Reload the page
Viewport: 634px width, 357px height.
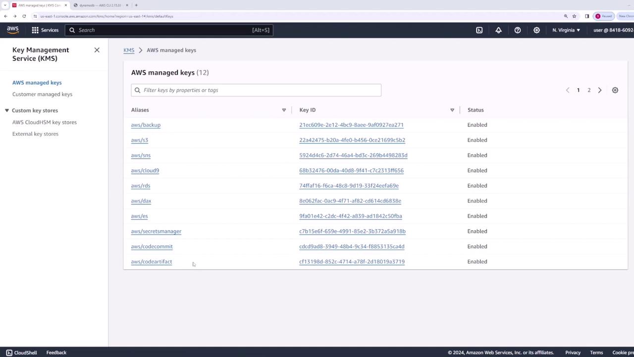pyautogui.click(x=24, y=16)
